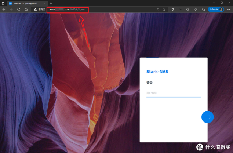Open the read aloud icon in address bar
This screenshot has width=233, height=153.
click(158, 10)
